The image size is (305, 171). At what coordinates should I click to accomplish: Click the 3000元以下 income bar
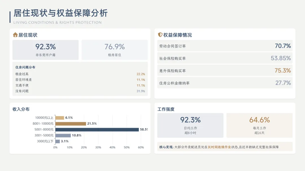click(58, 141)
